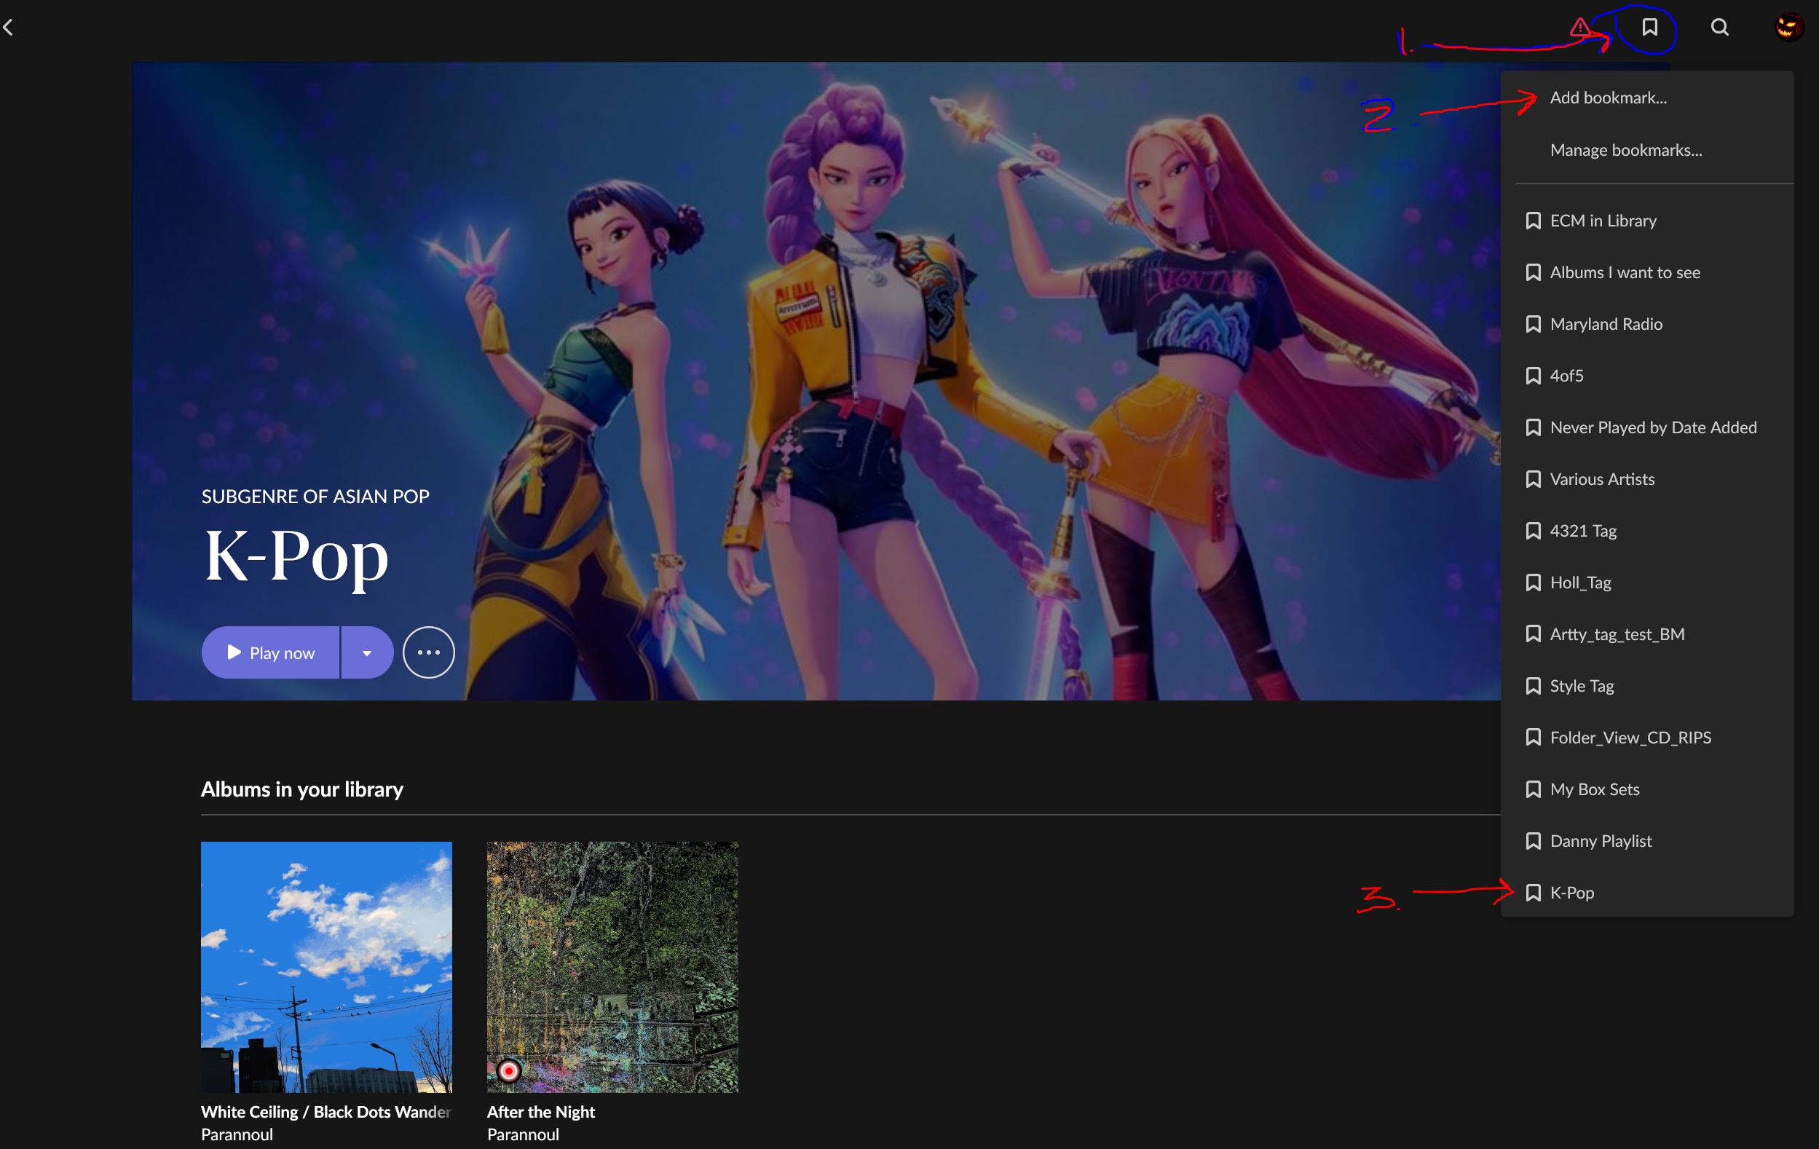The height and width of the screenshot is (1149, 1819).
Task: Open the bookmarks icon in top bar
Action: [1650, 28]
